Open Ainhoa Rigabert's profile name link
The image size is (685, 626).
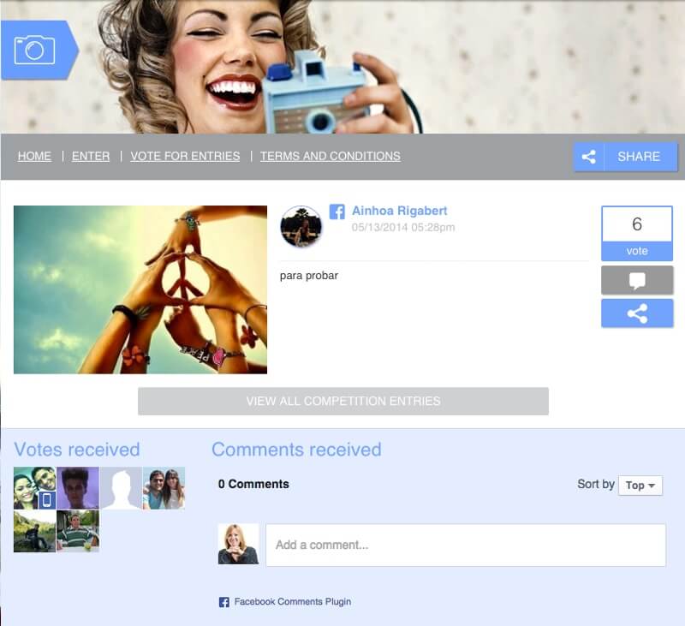399,211
